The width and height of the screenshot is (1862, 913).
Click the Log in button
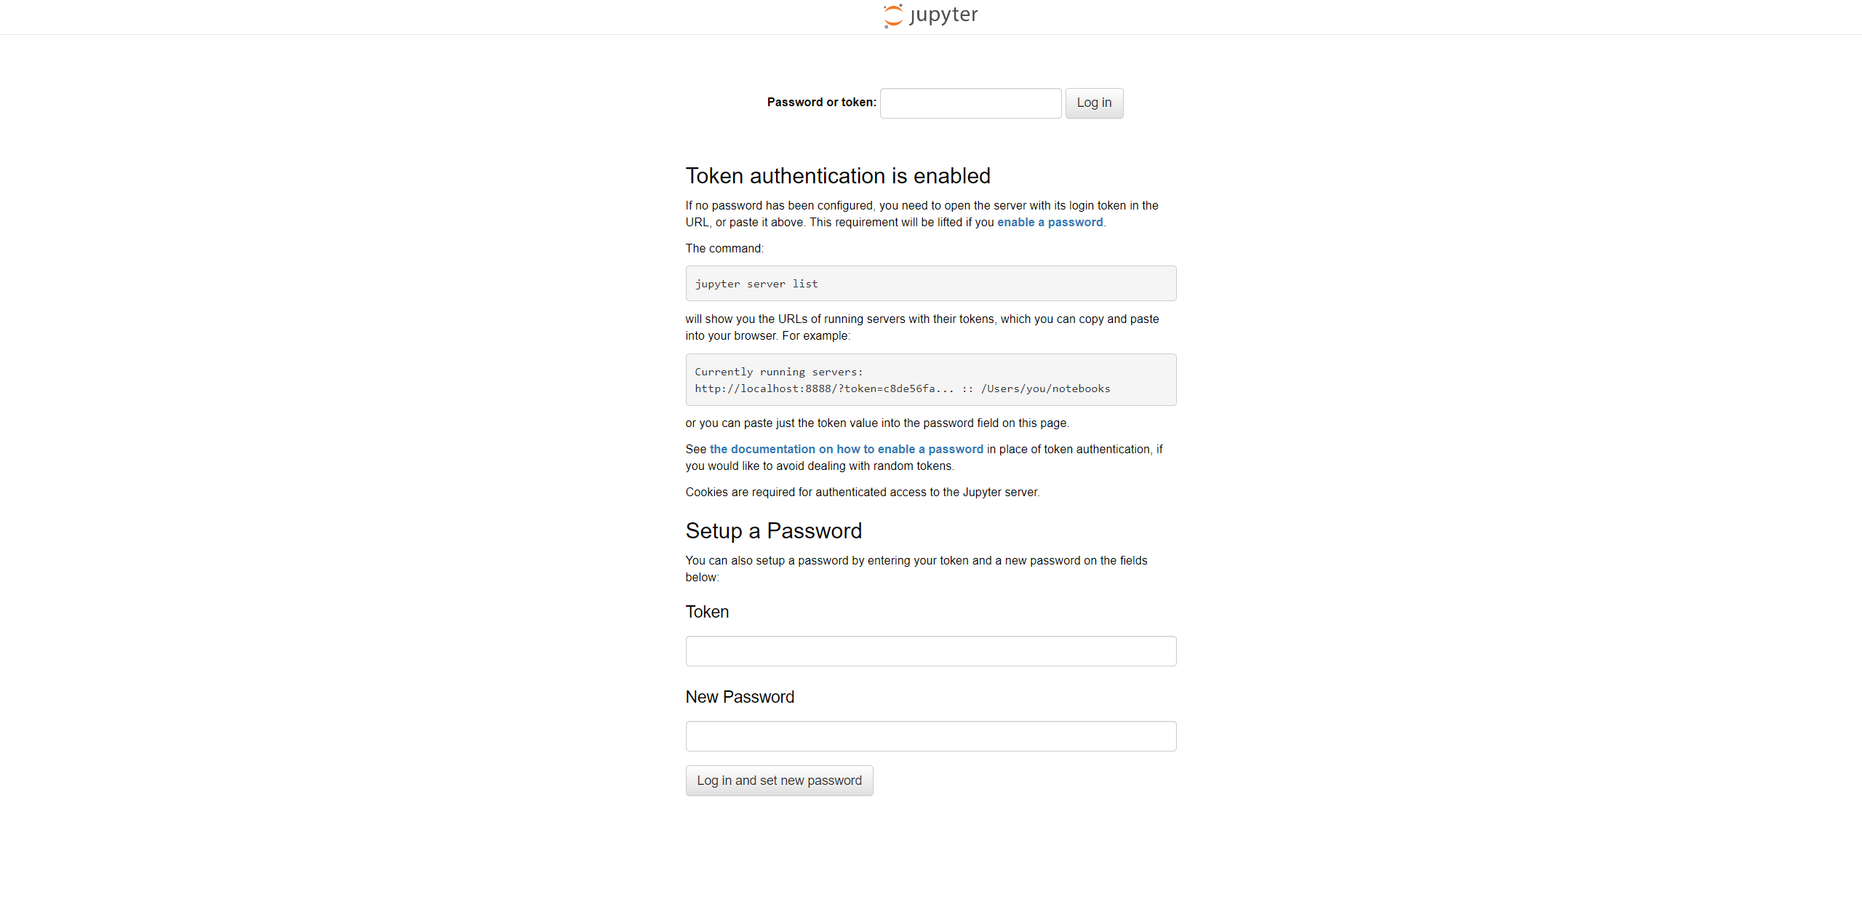tap(1094, 103)
